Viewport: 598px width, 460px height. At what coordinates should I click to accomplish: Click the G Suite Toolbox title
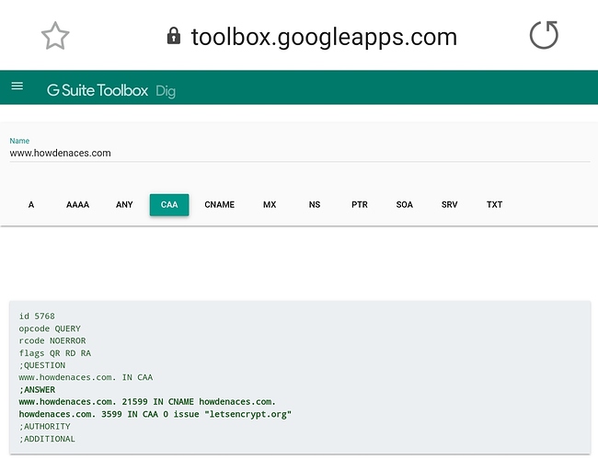98,90
